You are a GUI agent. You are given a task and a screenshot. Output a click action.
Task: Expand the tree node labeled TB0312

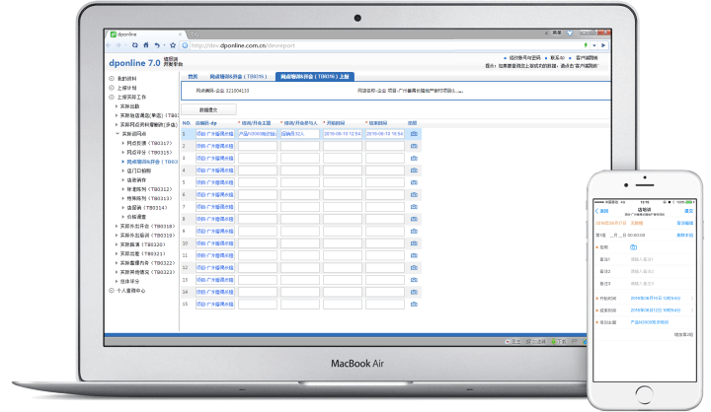[122, 189]
